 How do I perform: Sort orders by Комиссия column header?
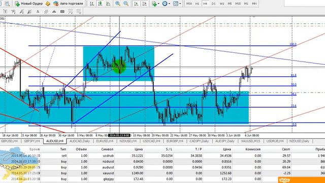tap(253, 149)
